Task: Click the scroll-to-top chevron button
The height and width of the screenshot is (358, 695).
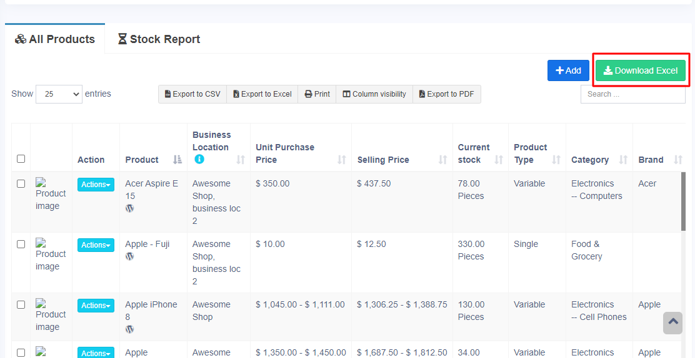Action: click(672, 322)
